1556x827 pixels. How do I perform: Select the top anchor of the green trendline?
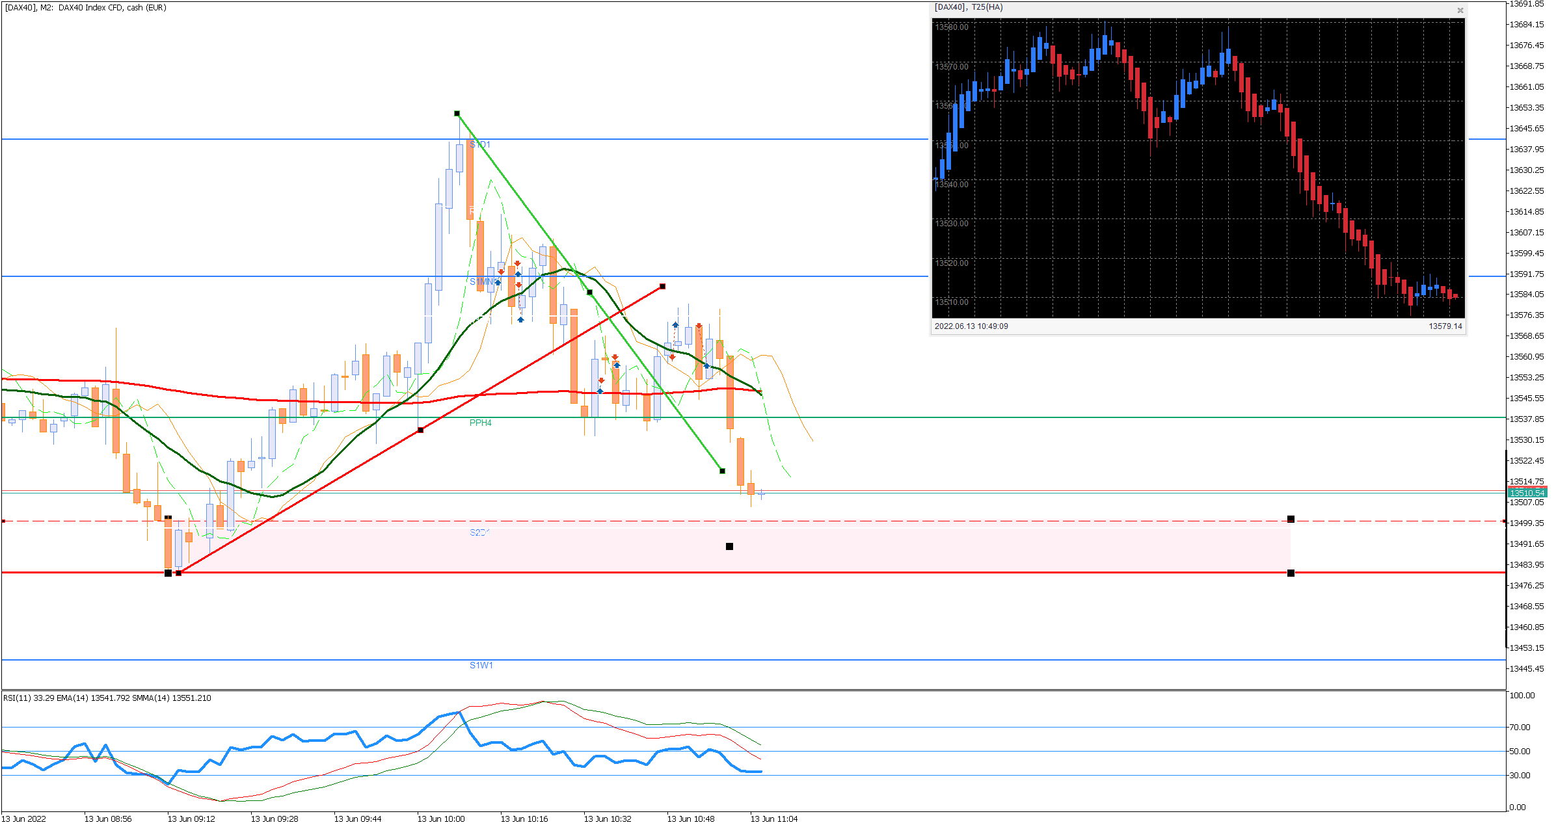pyautogui.click(x=457, y=114)
